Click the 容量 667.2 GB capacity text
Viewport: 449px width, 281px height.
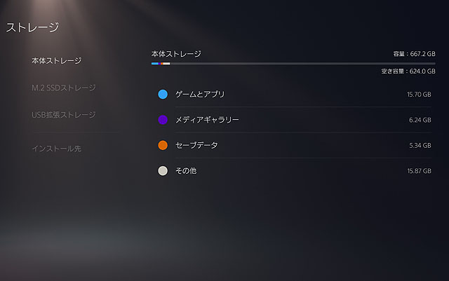[415, 53]
